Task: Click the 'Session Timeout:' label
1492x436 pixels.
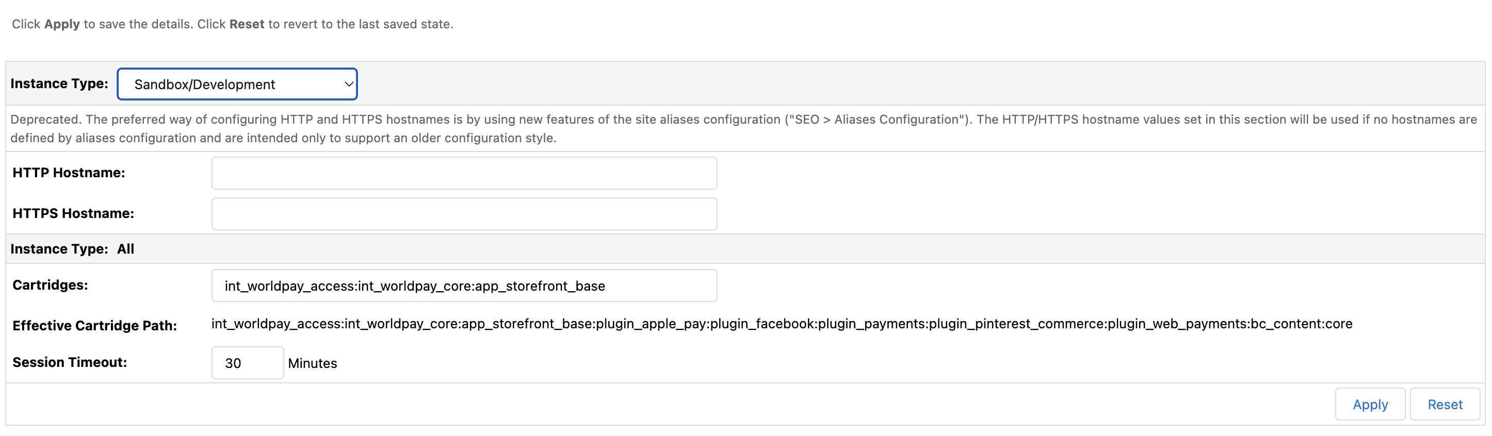Action: coord(70,363)
